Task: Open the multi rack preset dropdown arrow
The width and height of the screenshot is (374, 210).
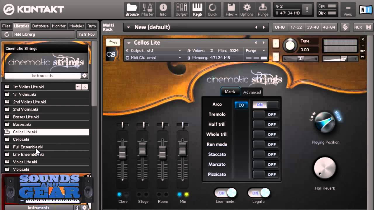Action: point(128,27)
